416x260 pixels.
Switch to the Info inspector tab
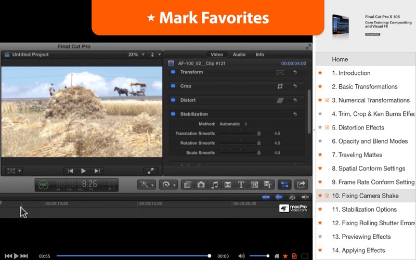259,55
